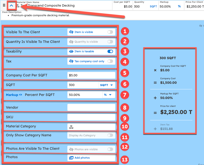Toggle the Visible To The Client switch
The image size is (204, 165).
pos(110,32)
